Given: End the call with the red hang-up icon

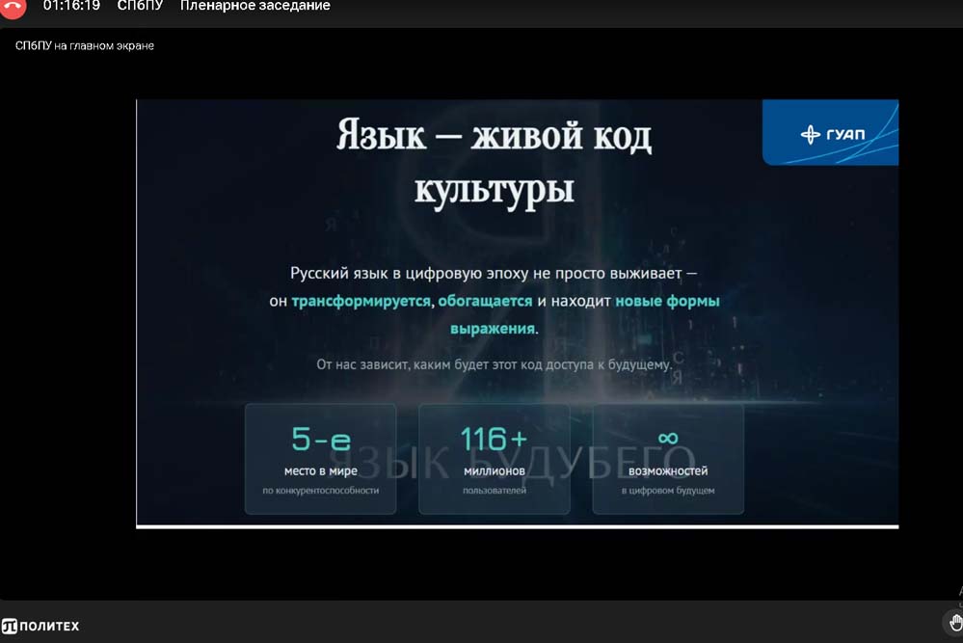Looking at the screenshot, I should click(x=13, y=7).
